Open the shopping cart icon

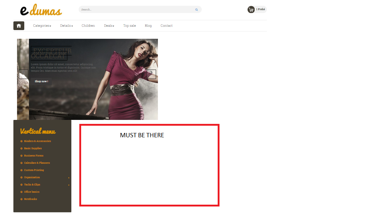(x=251, y=10)
